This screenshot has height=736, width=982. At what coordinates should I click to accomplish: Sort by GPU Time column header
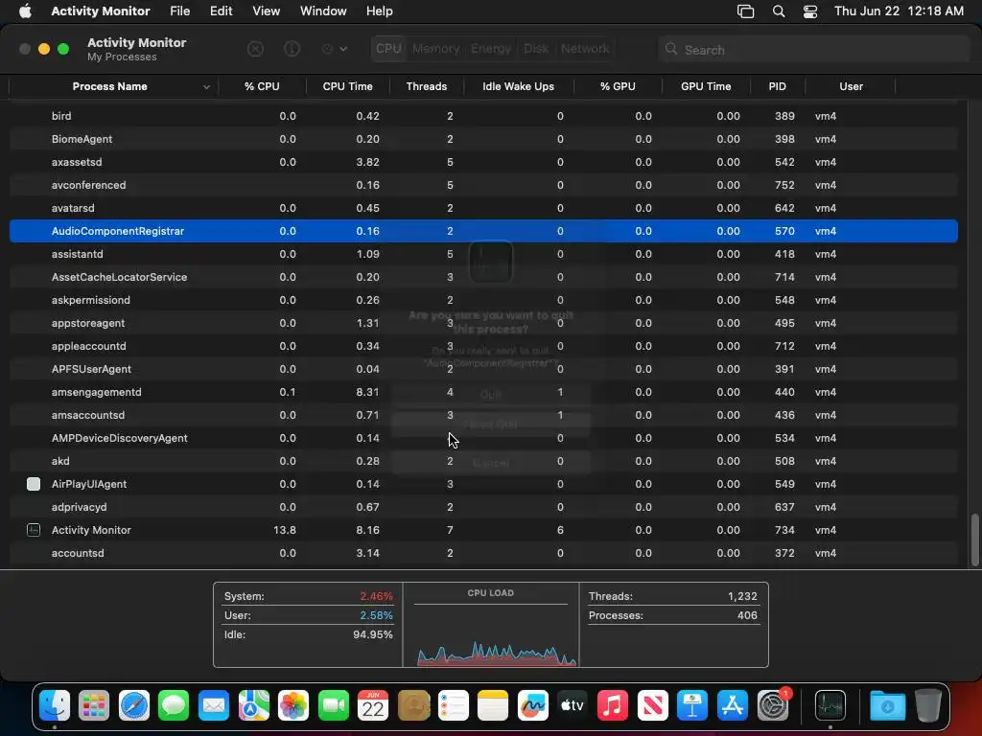click(x=706, y=86)
